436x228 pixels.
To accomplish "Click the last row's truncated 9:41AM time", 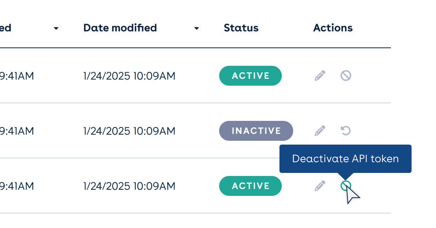I will tap(17, 186).
